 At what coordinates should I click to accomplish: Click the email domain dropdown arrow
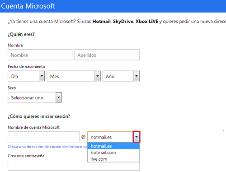[x=137, y=137]
